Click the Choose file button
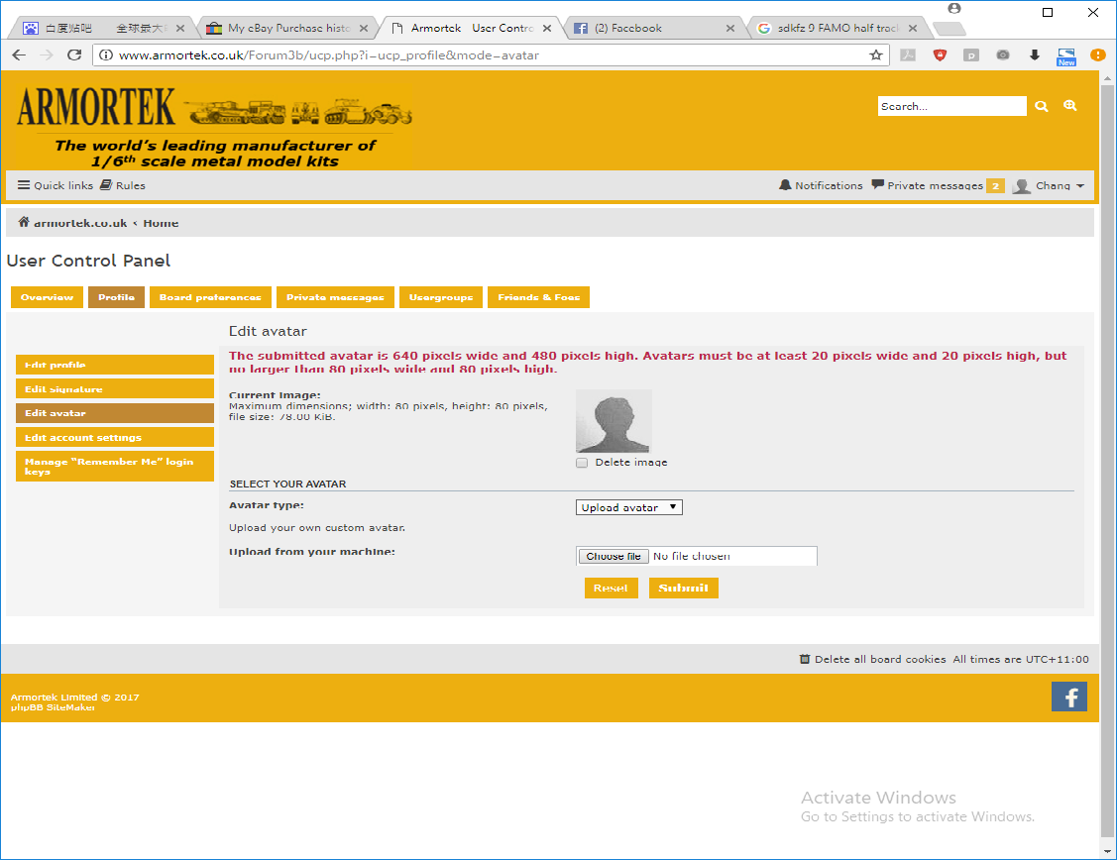 (x=614, y=556)
